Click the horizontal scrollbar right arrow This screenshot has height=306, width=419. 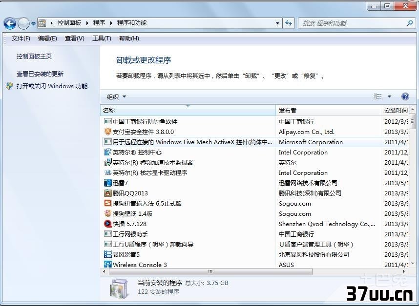pyautogui.click(x=404, y=271)
